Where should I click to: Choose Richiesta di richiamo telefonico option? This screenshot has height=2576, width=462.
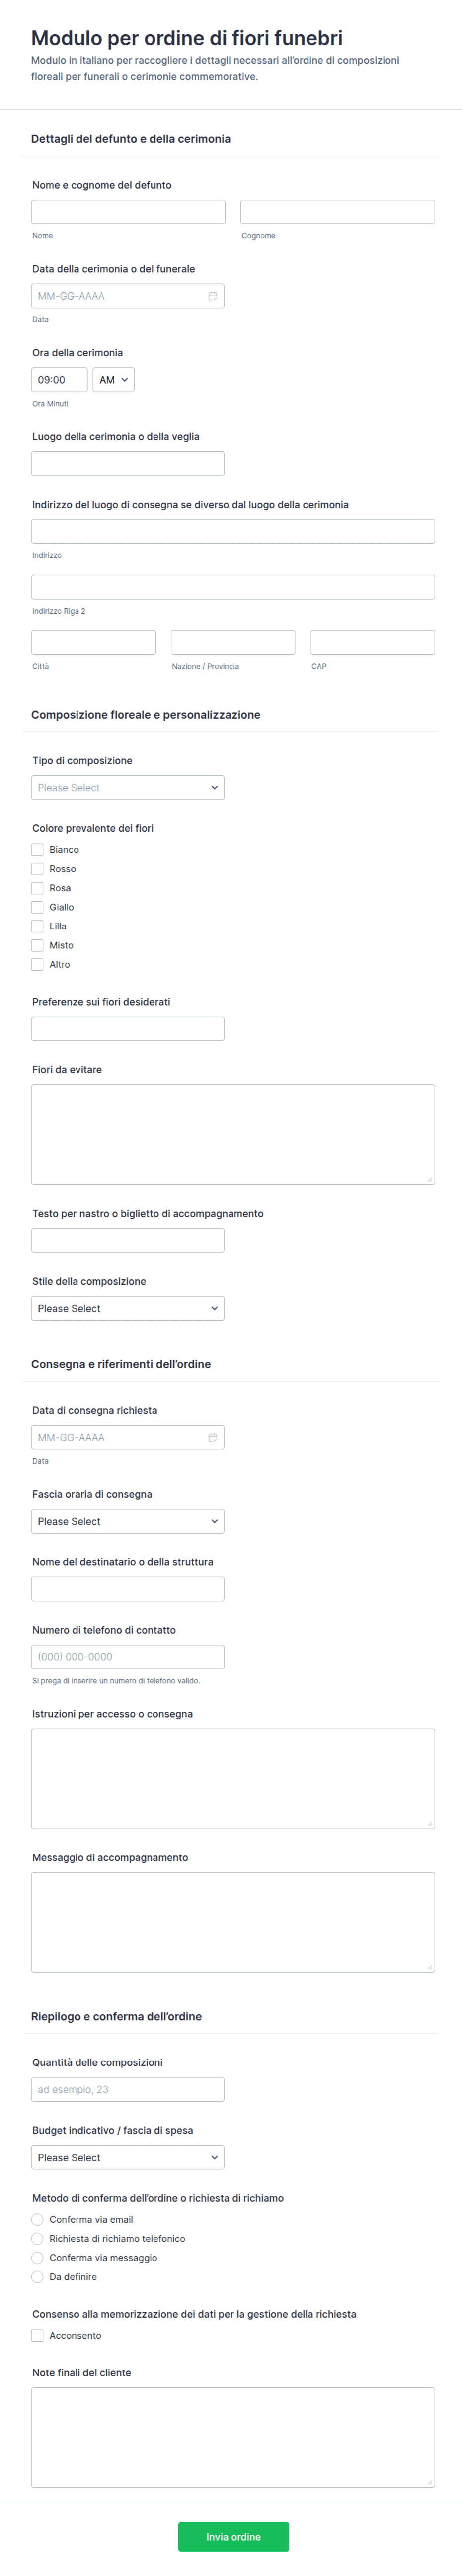coord(37,2238)
